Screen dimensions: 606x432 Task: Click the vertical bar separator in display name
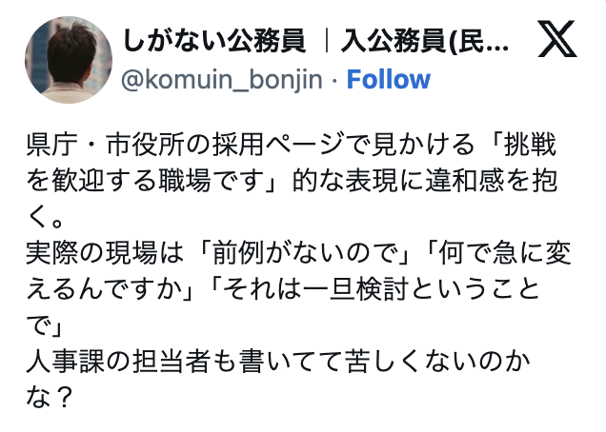click(x=327, y=41)
